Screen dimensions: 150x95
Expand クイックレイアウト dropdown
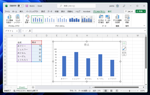click(x=18, y=19)
